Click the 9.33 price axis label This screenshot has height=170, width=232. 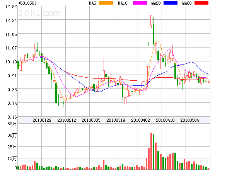click(12, 90)
